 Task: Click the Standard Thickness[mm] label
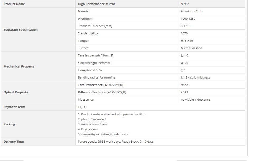(x=95, y=26)
